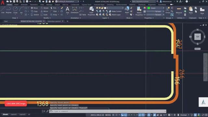The image size is (208, 117).
Task: Switch to Layout1 tab
Action: [14, 114]
